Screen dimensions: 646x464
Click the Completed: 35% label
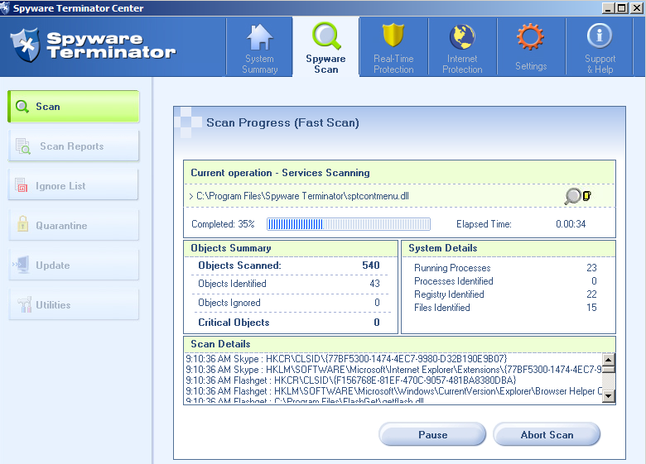(223, 224)
